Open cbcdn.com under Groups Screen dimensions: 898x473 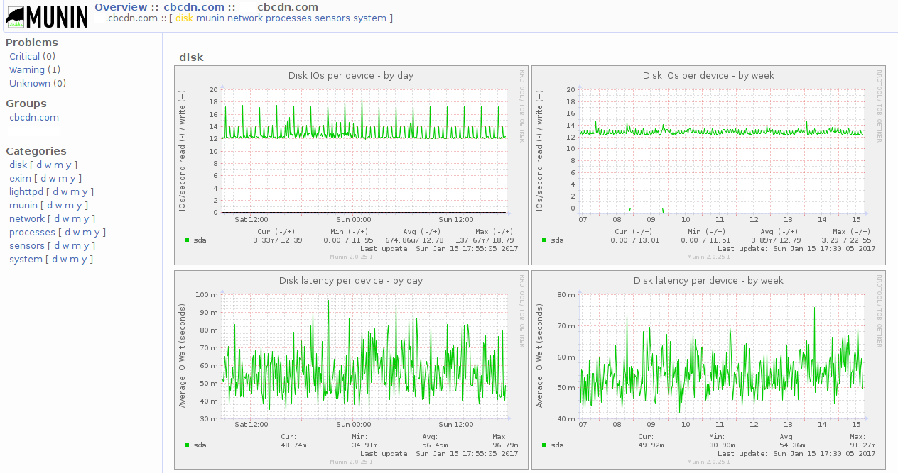click(x=33, y=117)
